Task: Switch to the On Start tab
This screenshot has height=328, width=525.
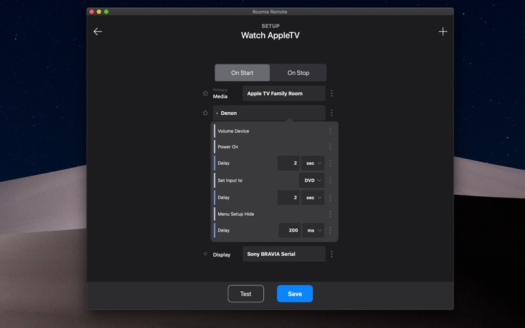Action: (x=242, y=73)
